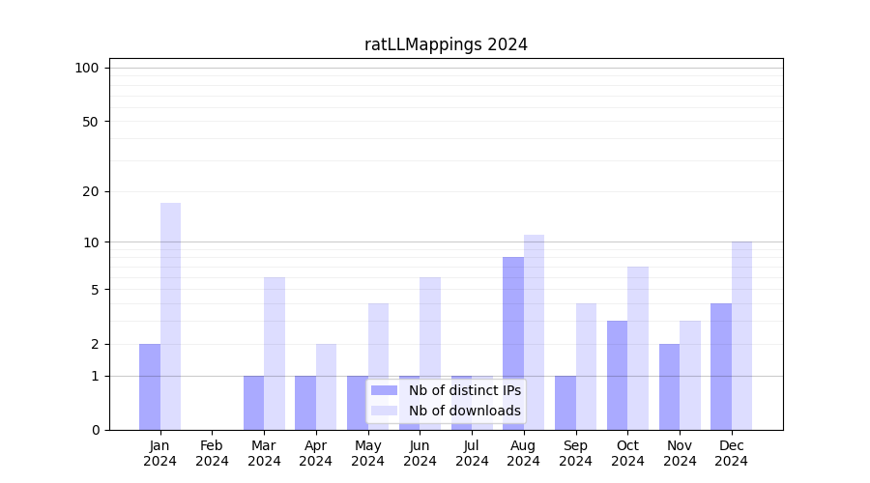The height and width of the screenshot is (483, 870).
Task: Click the December distinct IPs bar
Action: click(x=721, y=366)
